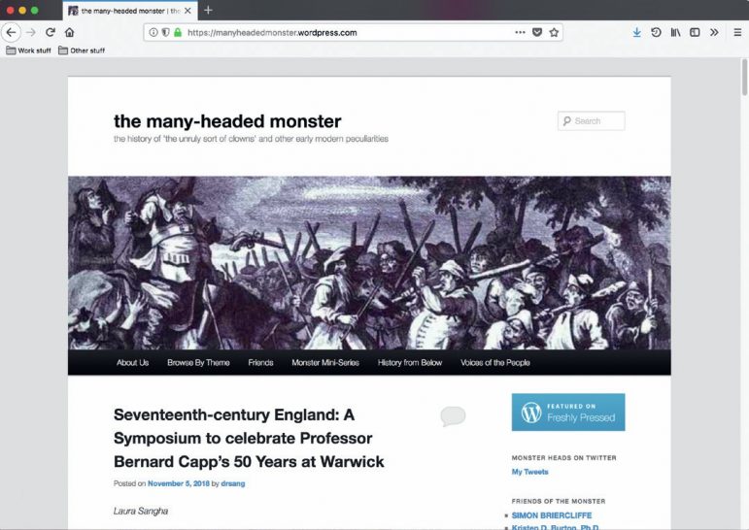Click the header engraving banner image
The image size is (749, 530).
click(x=369, y=263)
